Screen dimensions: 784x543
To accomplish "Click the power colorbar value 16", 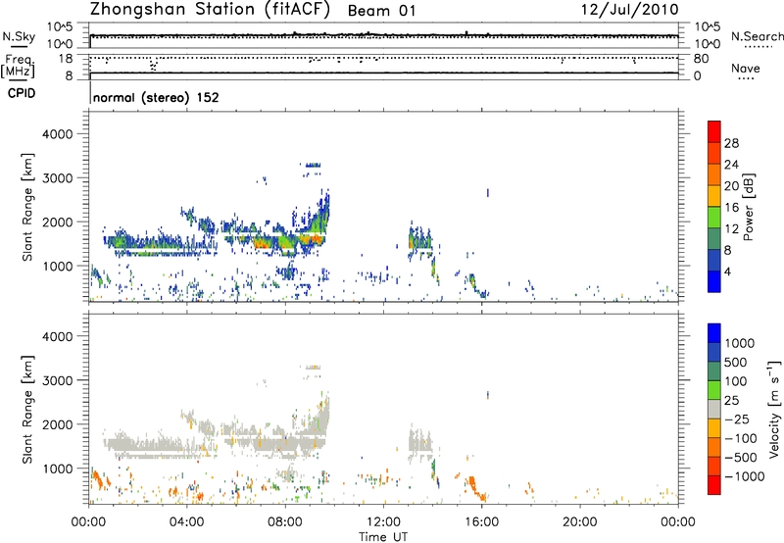I will [x=731, y=208].
